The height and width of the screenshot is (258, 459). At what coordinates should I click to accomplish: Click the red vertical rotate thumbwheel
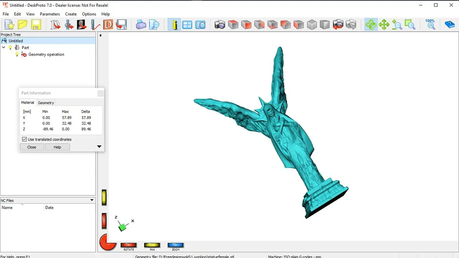[x=104, y=221]
